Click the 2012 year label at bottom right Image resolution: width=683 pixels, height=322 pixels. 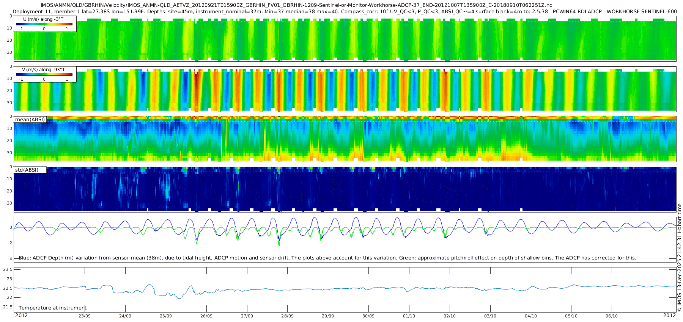pyautogui.click(x=669, y=316)
